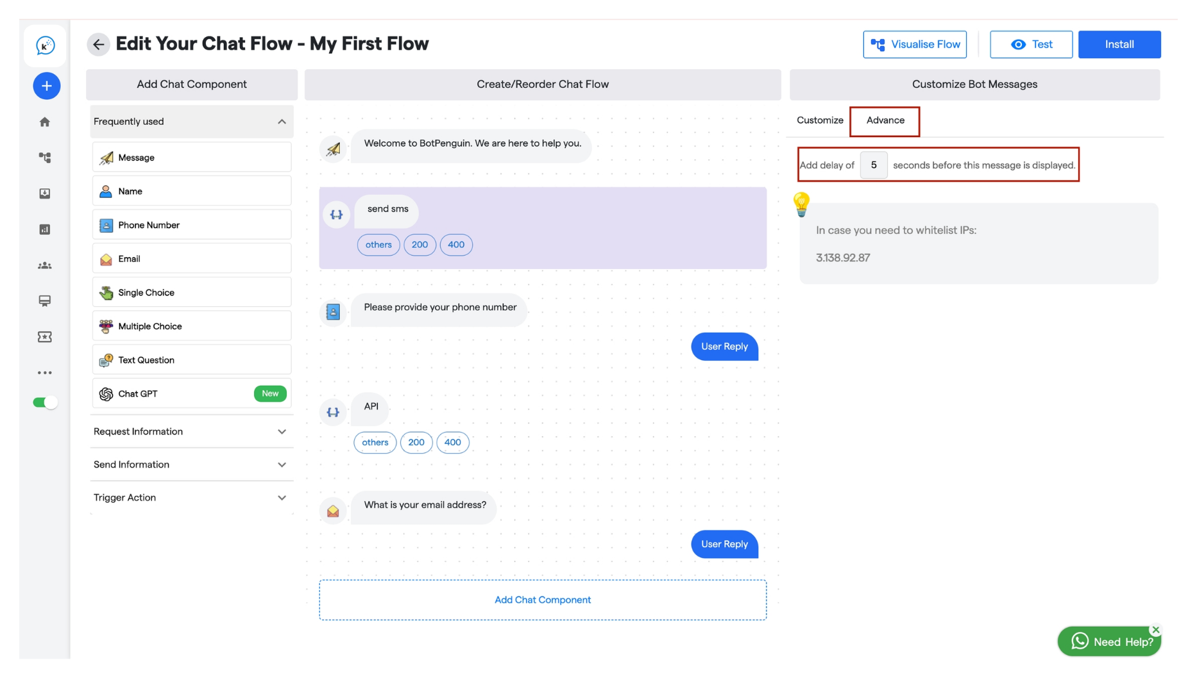Click the delay seconds input field
This screenshot has height=692, width=1197.
click(873, 165)
